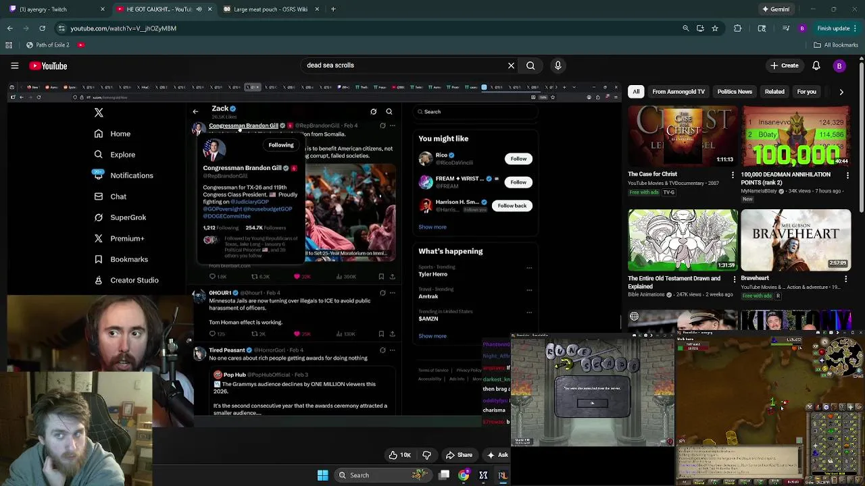865x486 pixels.
Task: Open Notifications in the X sidebar
Action: (x=123, y=175)
